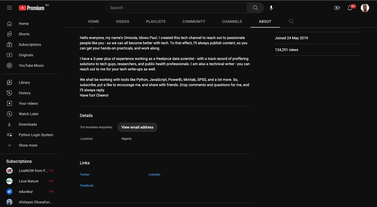Image resolution: width=377 pixels, height=207 pixels.
Task: Open the Create video icon
Action: tap(337, 8)
